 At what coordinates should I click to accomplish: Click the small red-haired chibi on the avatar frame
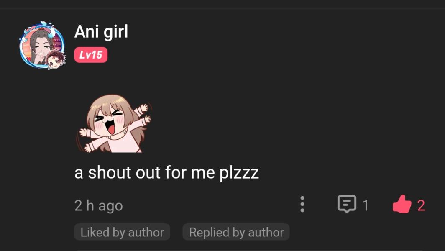click(54, 60)
